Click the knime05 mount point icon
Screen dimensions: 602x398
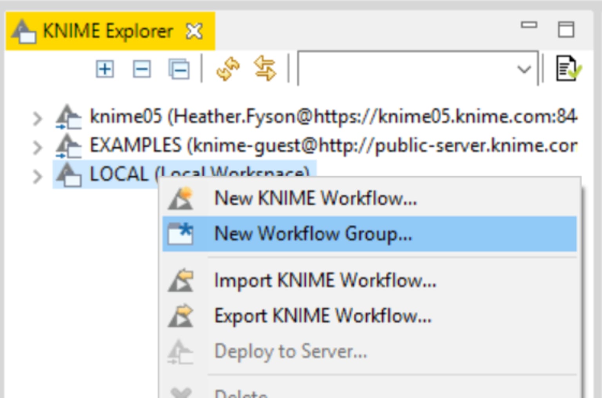pos(69,117)
